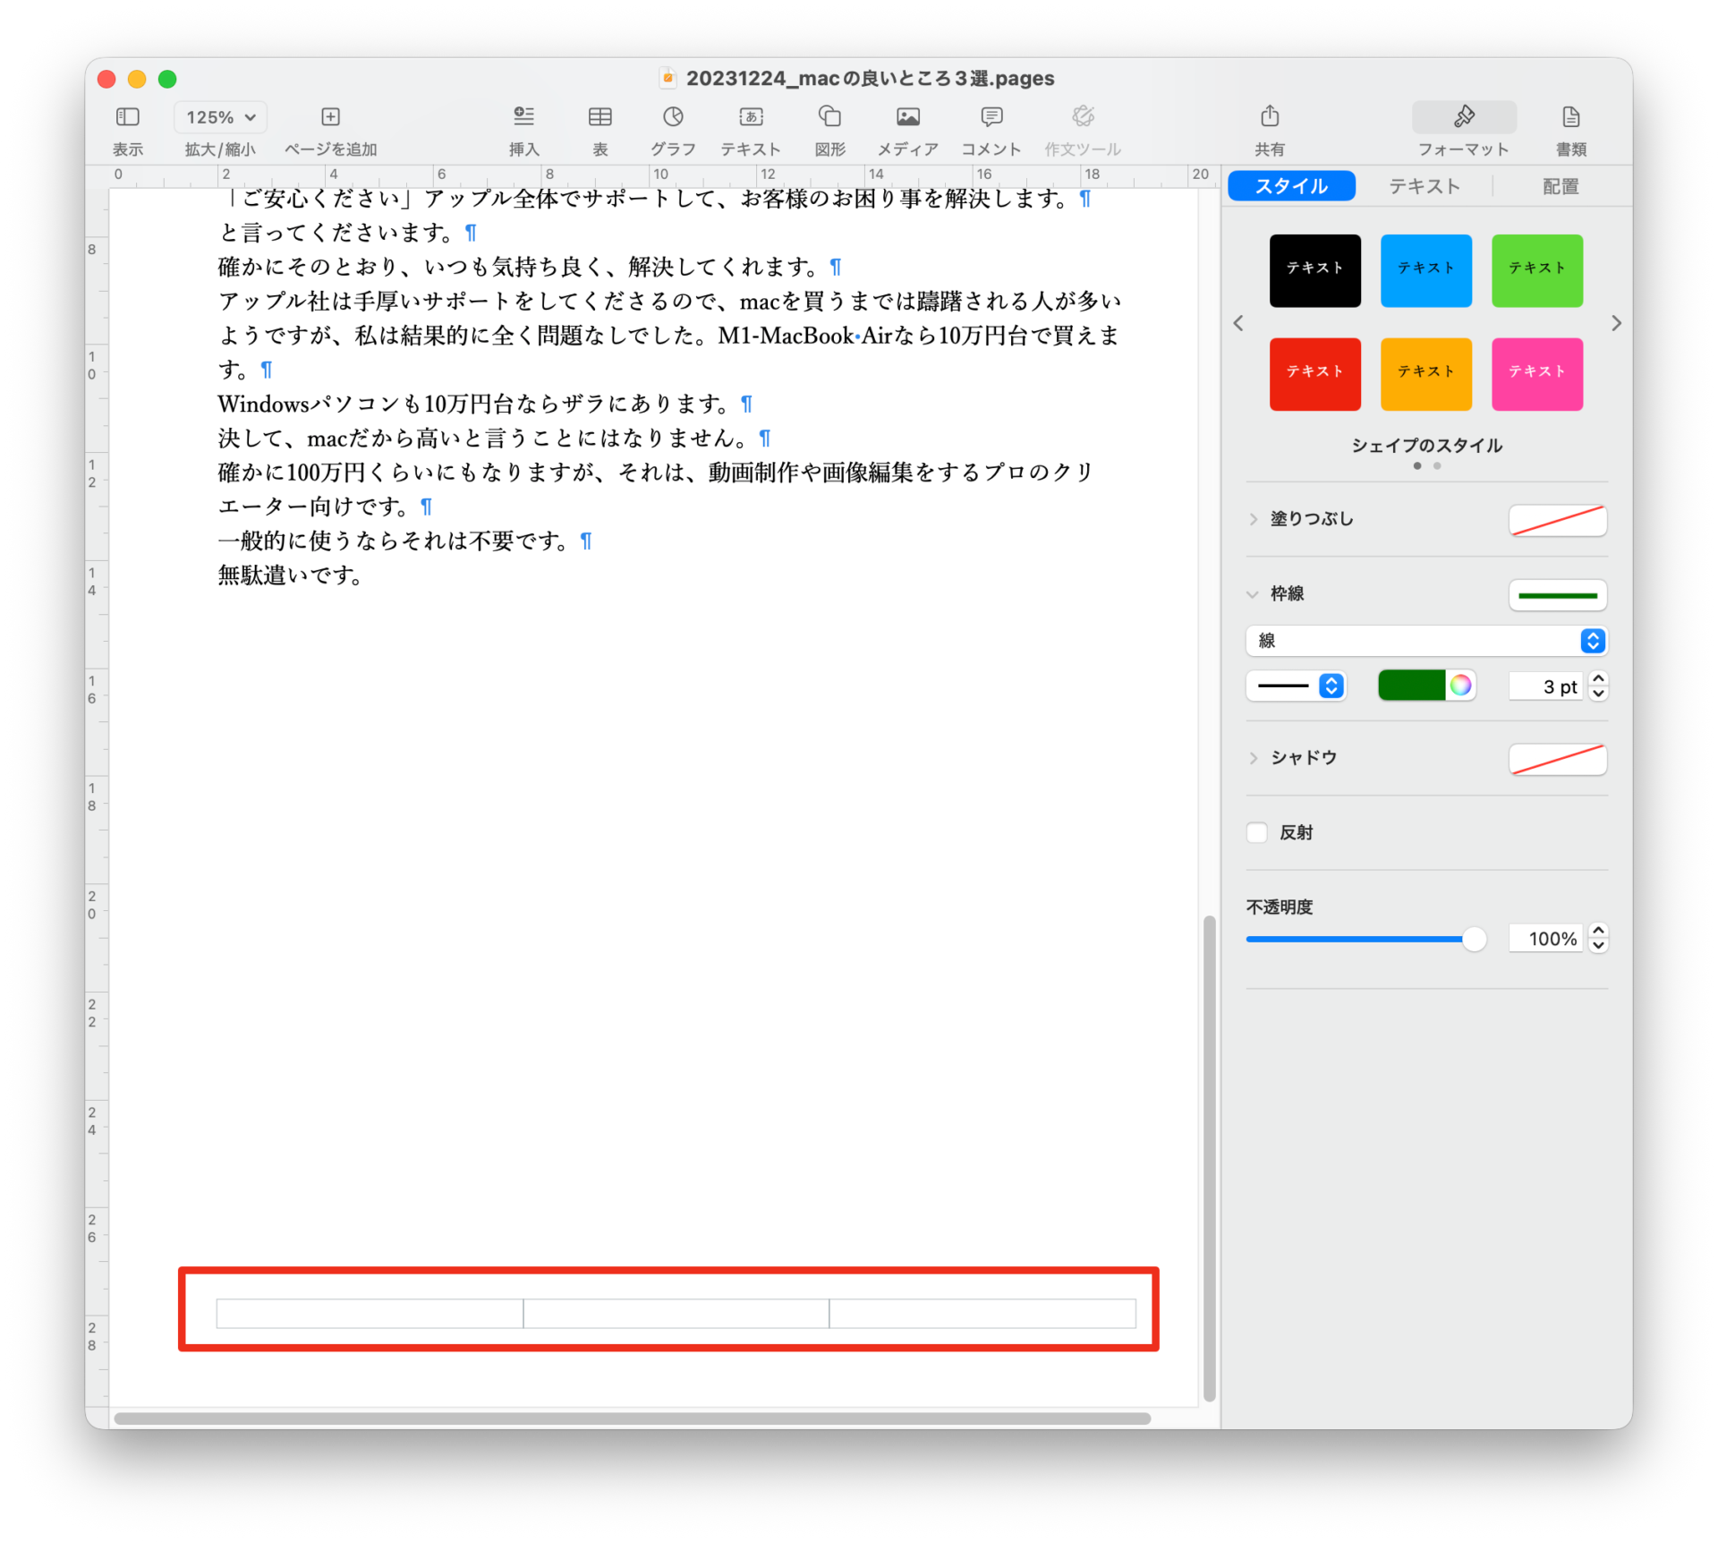This screenshot has width=1718, height=1542.
Task: Open the 線 border type dropdown
Action: [x=1426, y=641]
